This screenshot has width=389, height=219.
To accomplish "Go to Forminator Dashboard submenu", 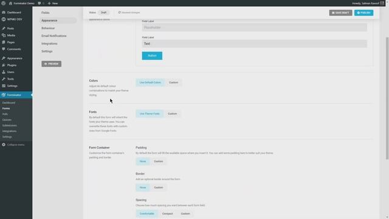I will 9,103.
